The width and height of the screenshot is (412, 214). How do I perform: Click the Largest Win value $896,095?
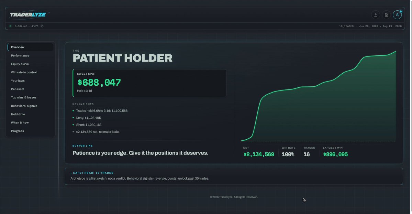pyautogui.click(x=335, y=154)
